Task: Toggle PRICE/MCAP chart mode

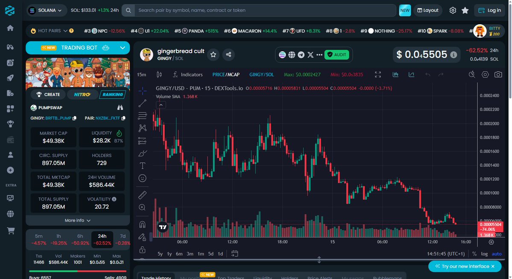Action: [226, 75]
